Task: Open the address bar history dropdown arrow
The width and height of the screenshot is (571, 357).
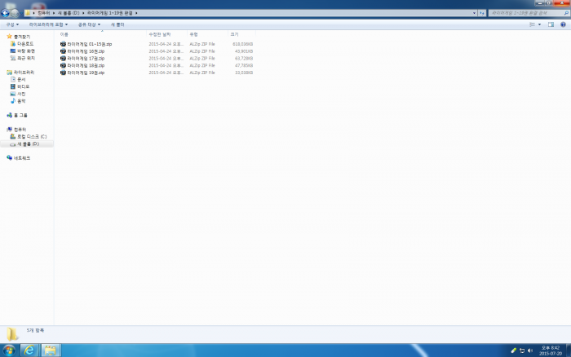Action: pos(472,13)
